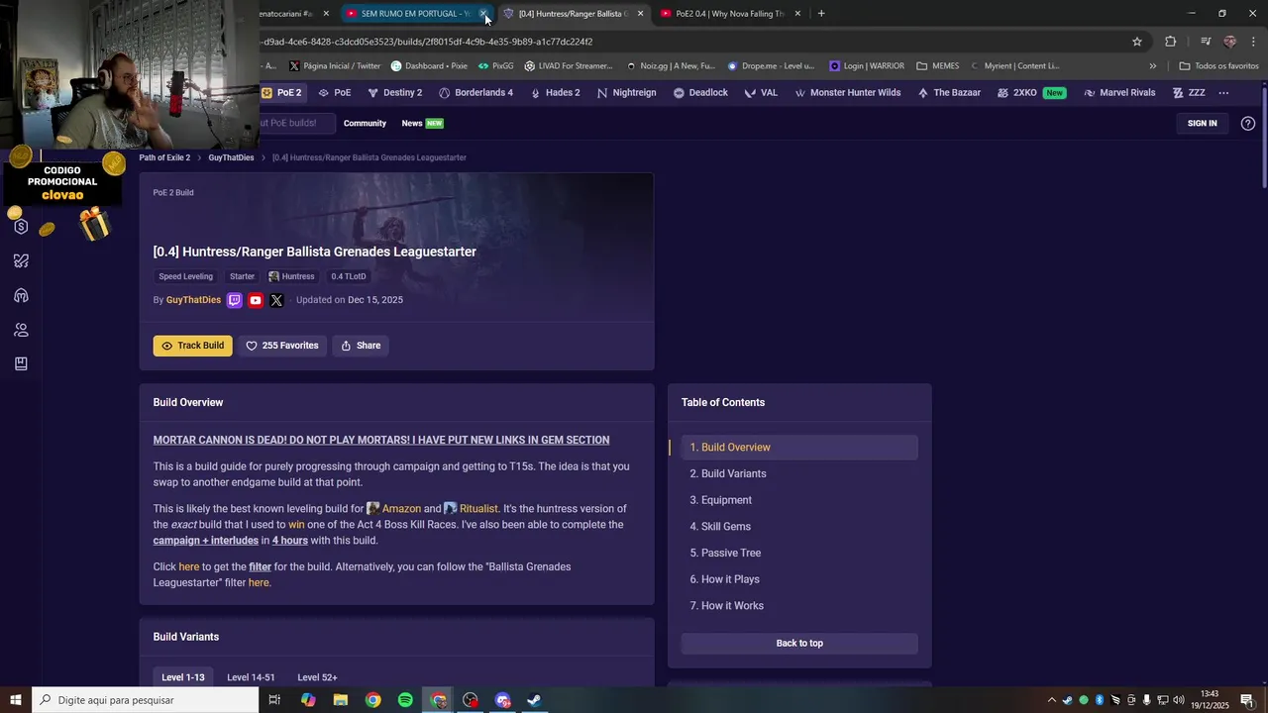
Task: Open the News page
Action: click(422, 123)
